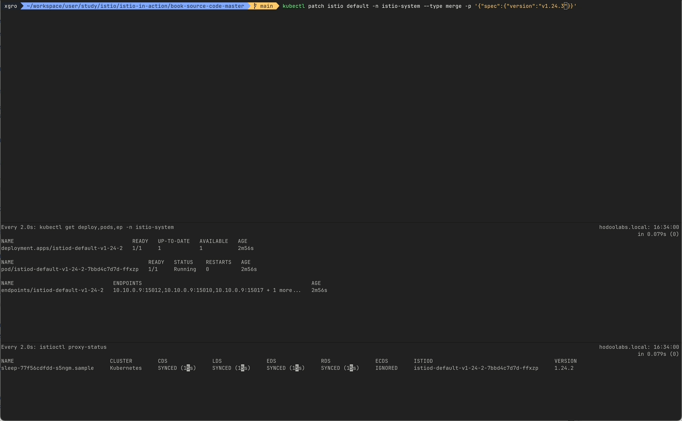This screenshot has height=421, width=682.
Task: Click the 'main' branch name segment
Action: (266, 6)
